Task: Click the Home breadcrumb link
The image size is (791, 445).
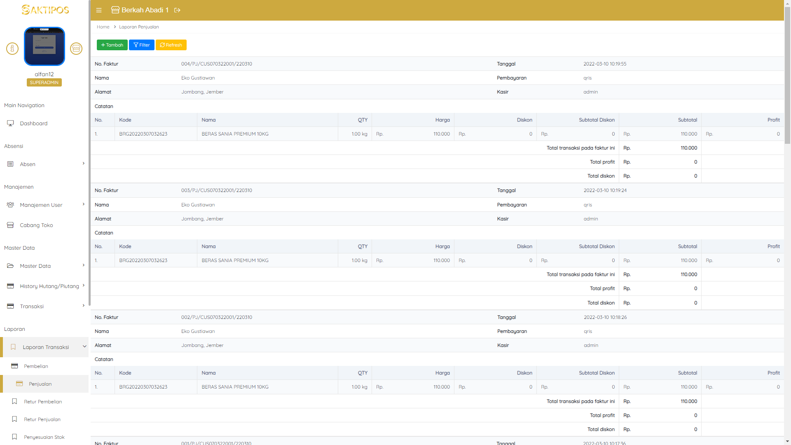Action: 103,27
